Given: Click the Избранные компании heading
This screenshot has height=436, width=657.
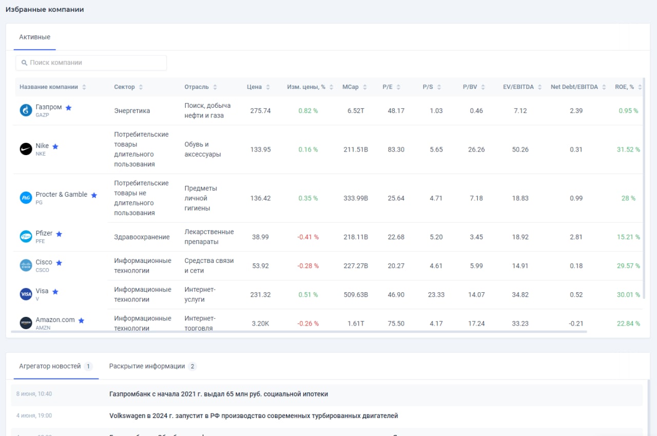Looking at the screenshot, I should [45, 10].
